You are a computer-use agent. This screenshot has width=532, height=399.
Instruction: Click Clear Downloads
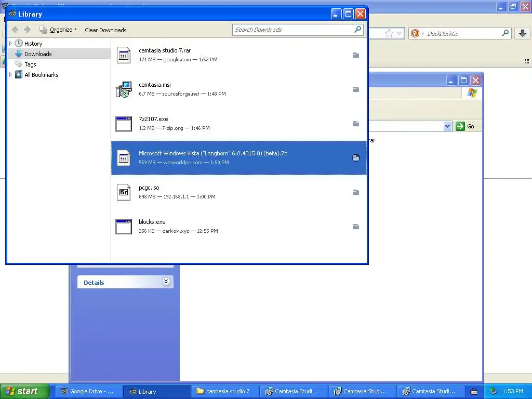tap(105, 30)
